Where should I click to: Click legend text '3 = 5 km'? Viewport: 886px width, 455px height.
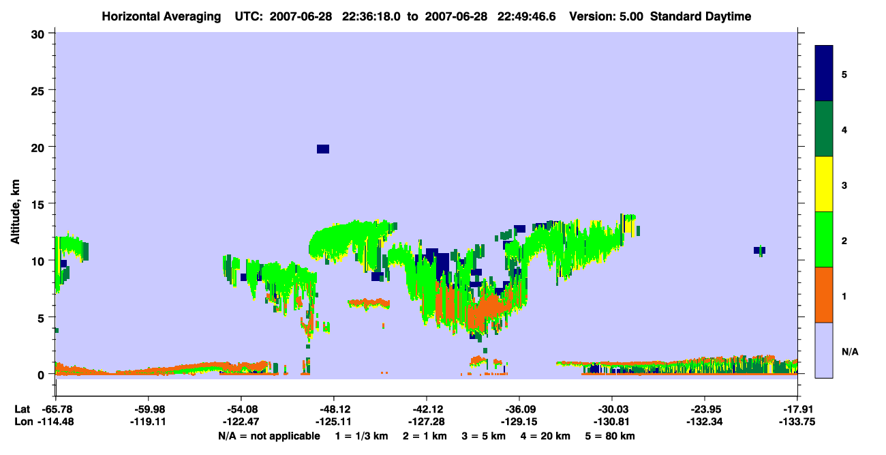483,436
